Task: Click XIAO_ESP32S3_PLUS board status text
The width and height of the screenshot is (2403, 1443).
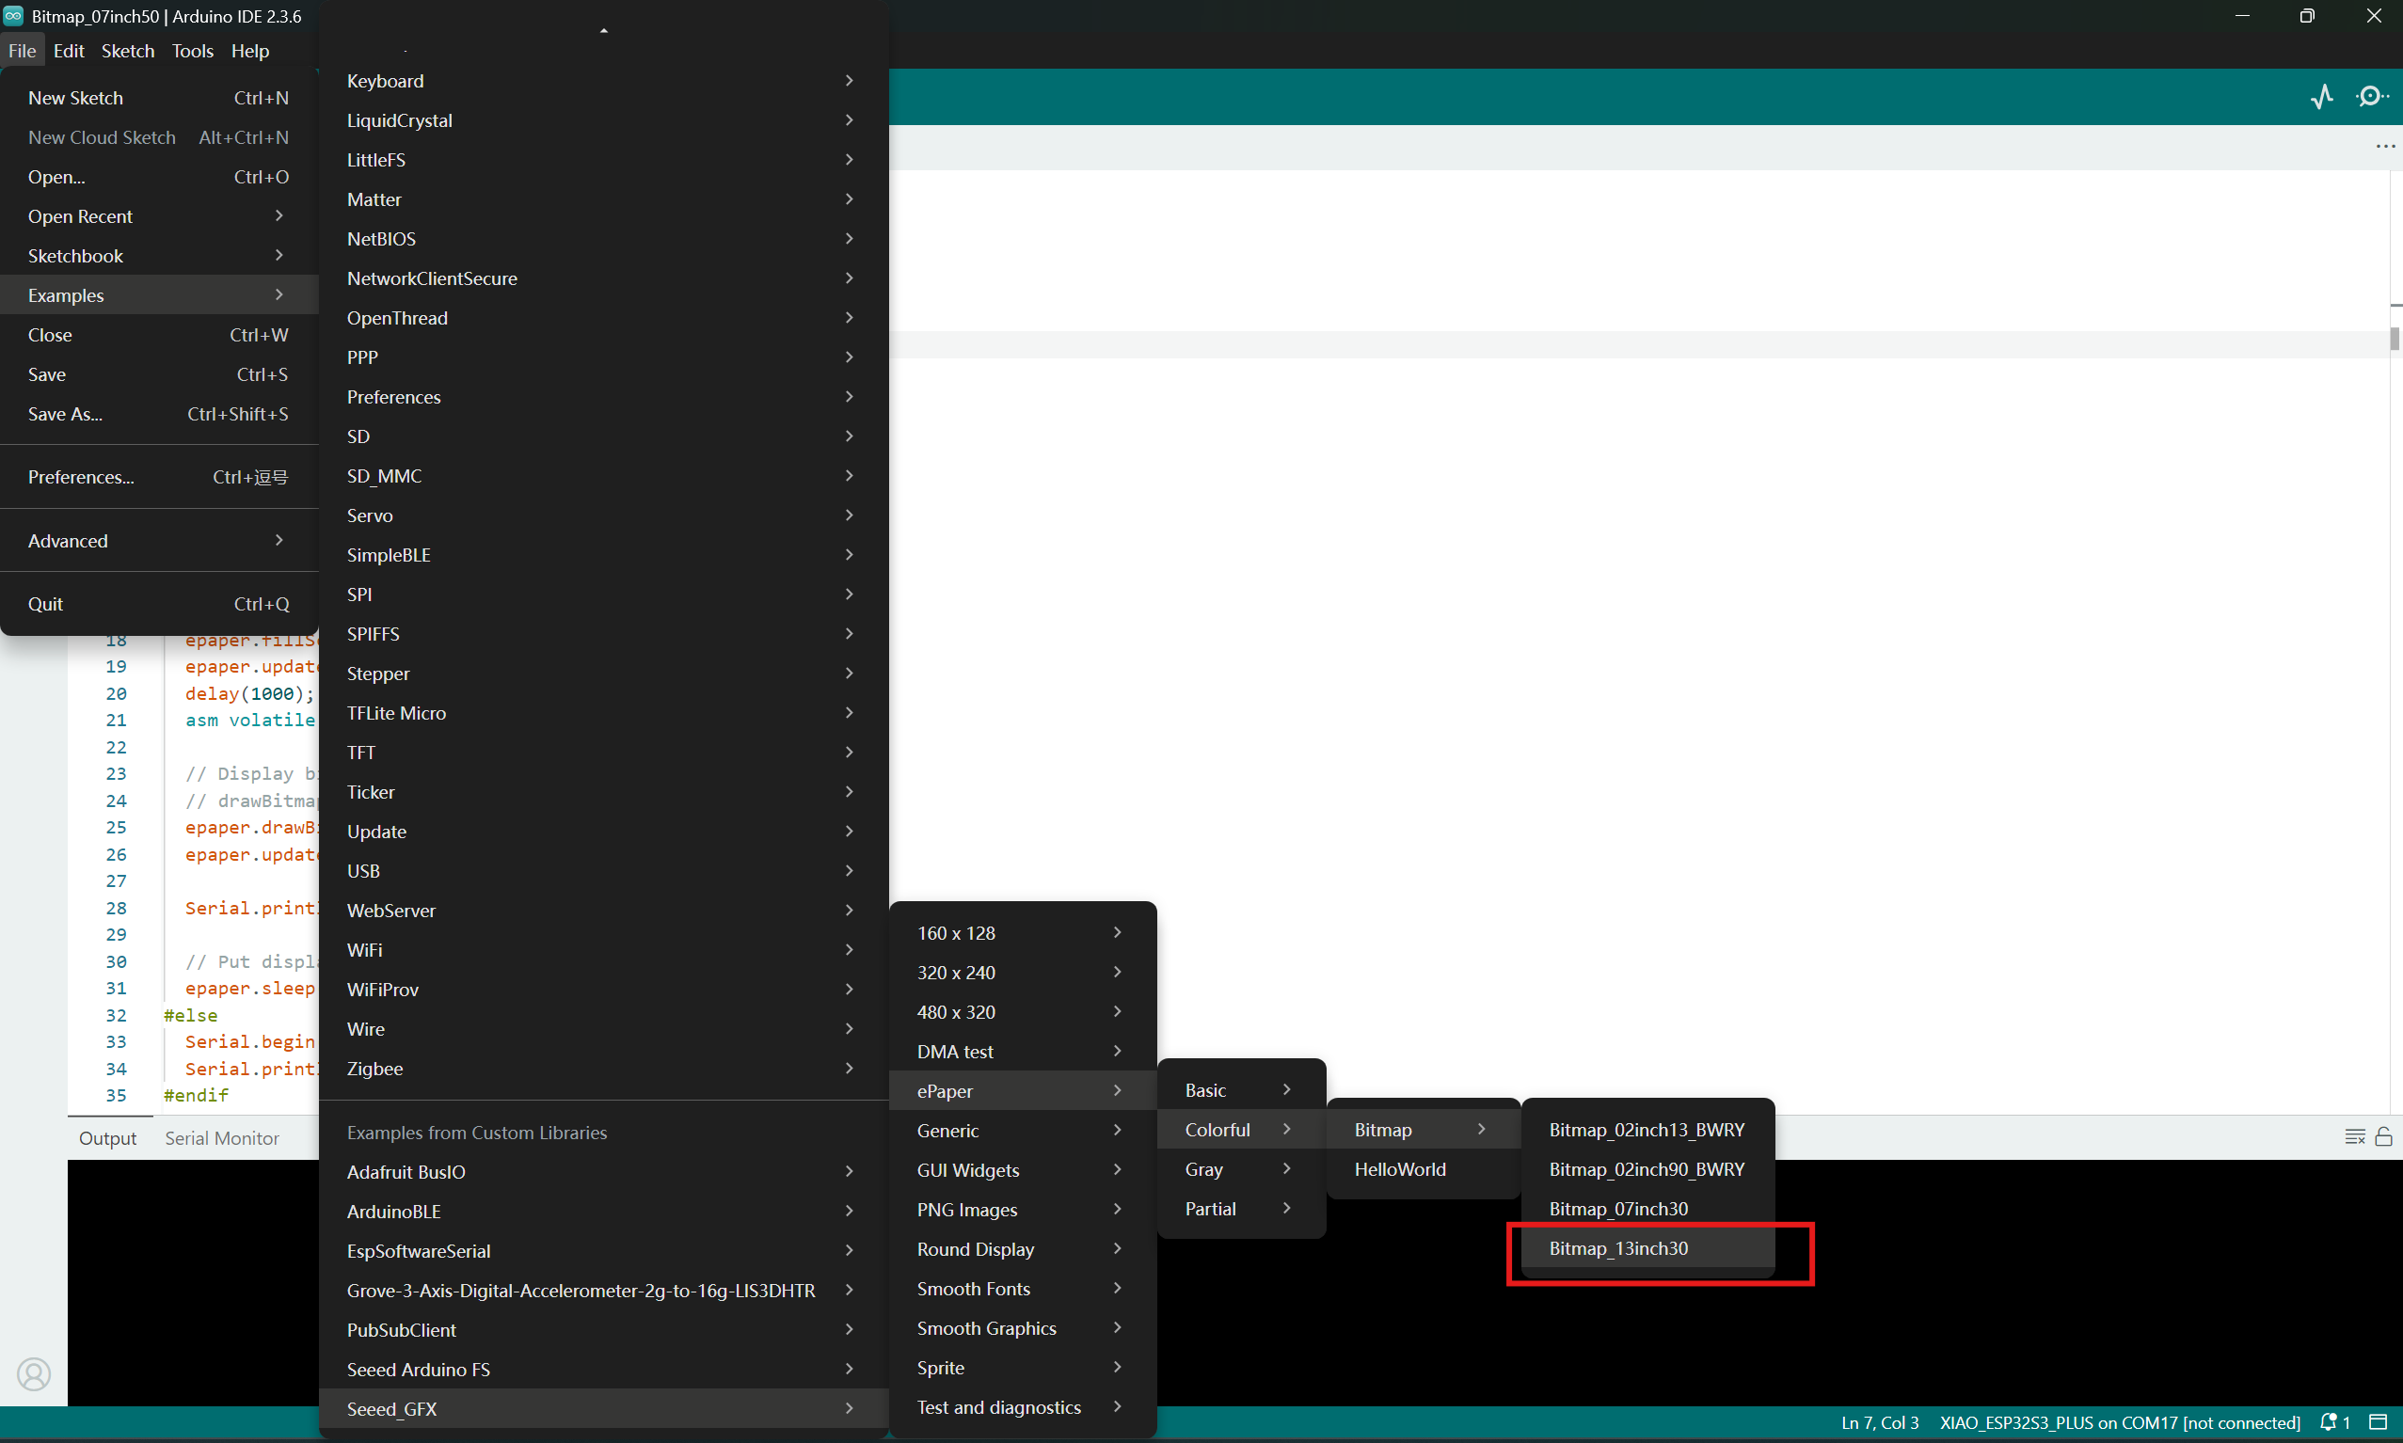Action: coord(2119,1422)
